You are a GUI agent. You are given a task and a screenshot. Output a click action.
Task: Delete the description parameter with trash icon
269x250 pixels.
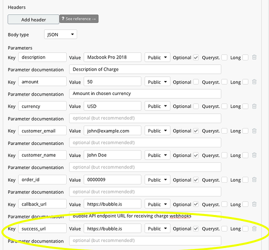pos(254,57)
